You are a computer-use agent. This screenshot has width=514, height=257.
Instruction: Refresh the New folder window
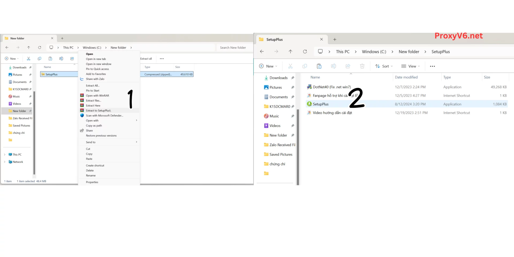tap(40, 47)
